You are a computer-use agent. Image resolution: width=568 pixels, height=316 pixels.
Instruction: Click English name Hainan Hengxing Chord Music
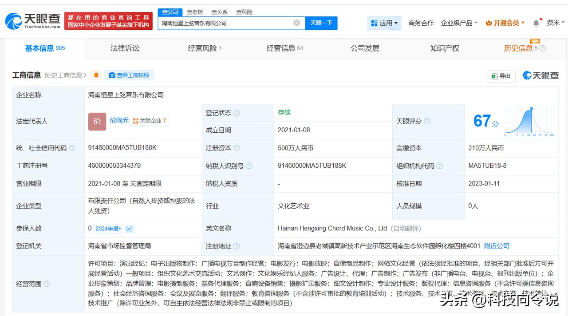click(332, 228)
